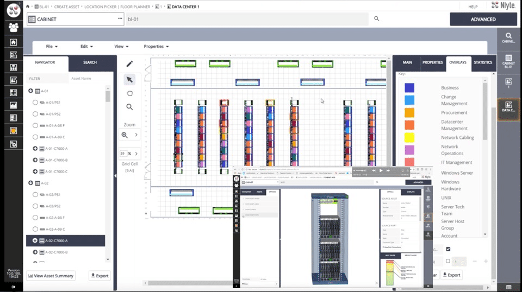
Task: Open the File dropdown menu
Action: pos(52,47)
